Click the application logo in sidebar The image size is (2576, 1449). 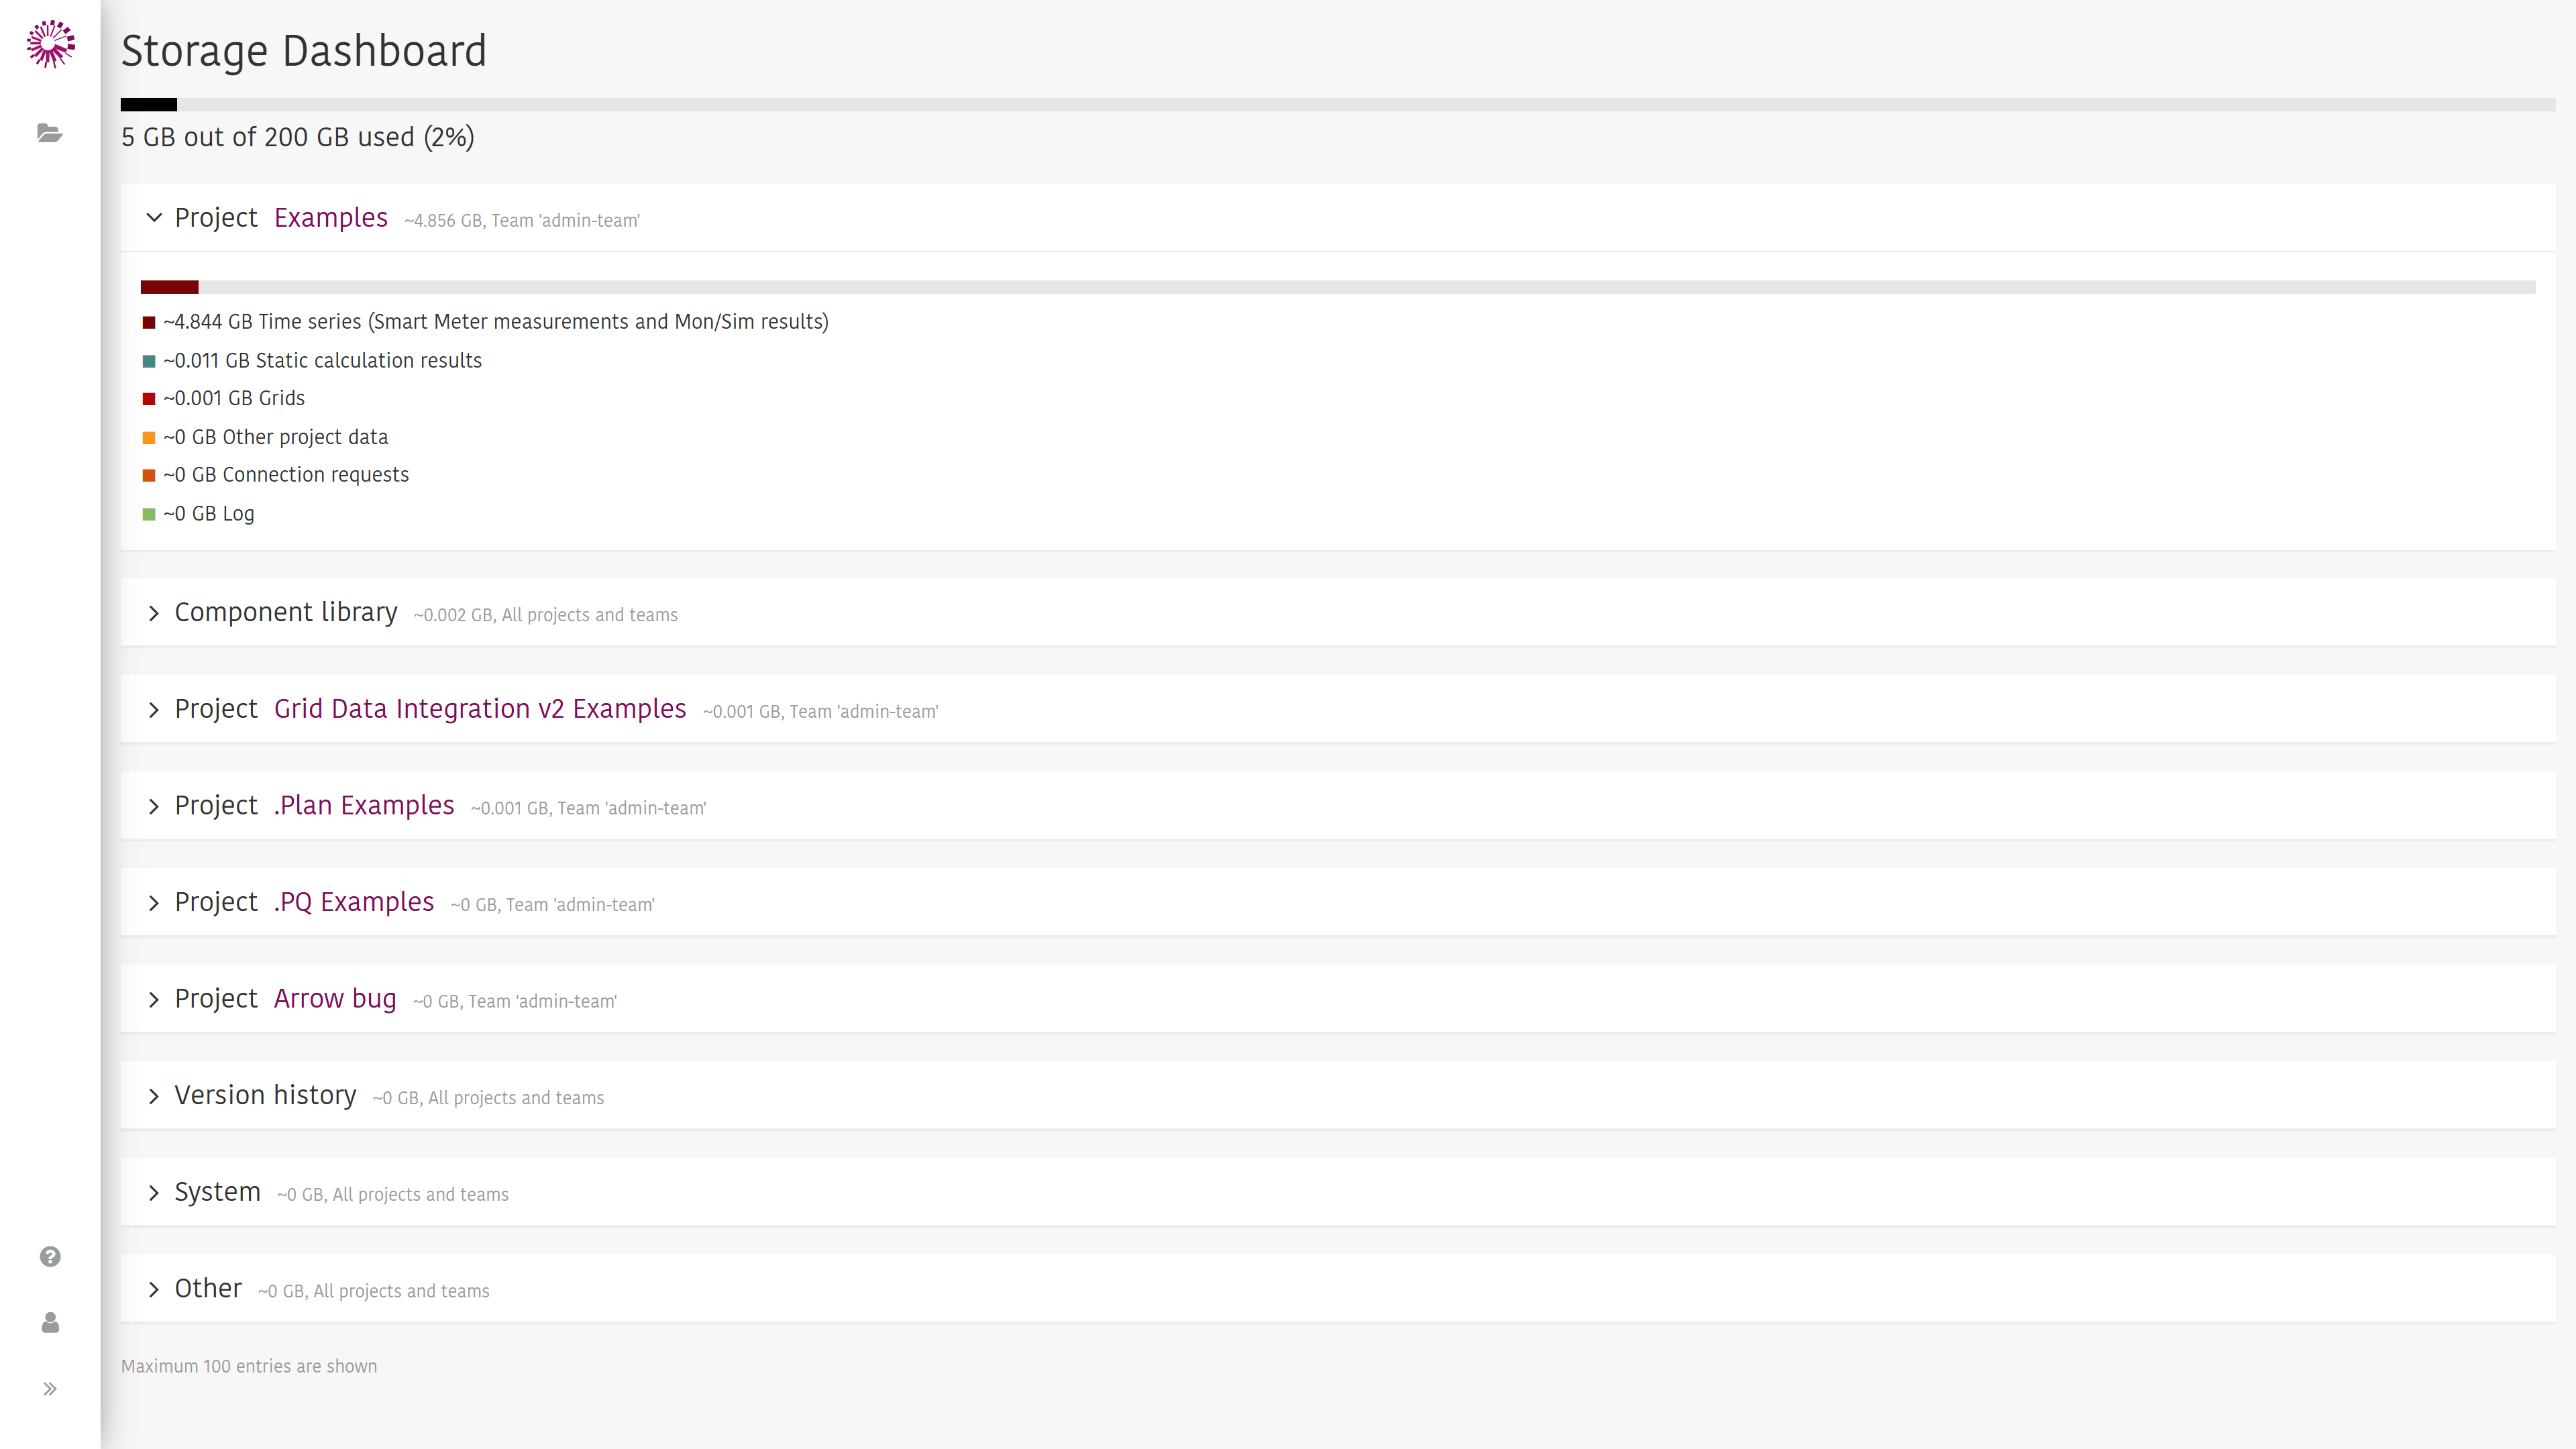click(x=50, y=44)
